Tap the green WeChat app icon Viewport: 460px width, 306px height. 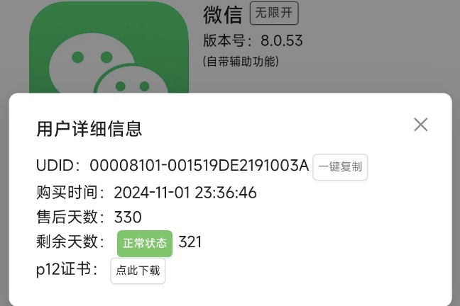(x=109, y=48)
